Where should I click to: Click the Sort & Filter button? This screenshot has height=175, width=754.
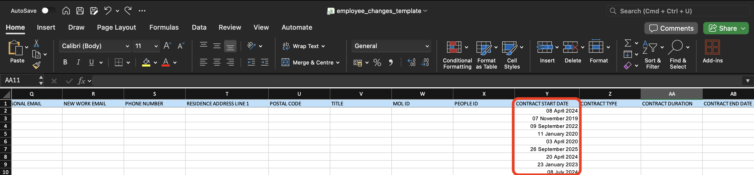click(x=653, y=55)
